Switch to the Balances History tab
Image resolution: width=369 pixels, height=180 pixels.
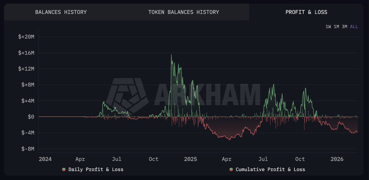[61, 12]
